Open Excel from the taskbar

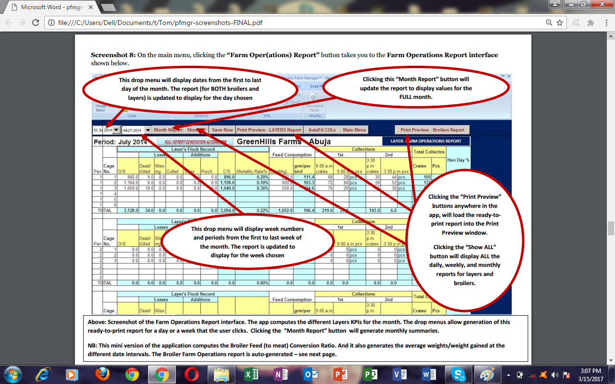(251, 374)
